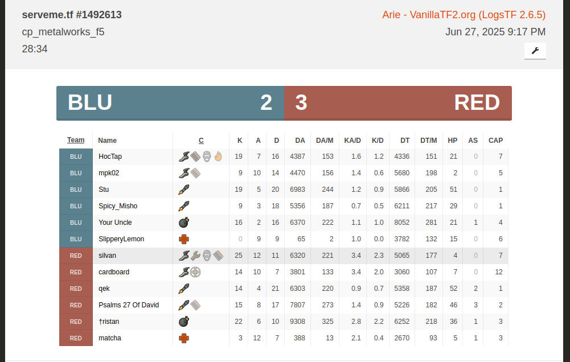
Task: Click player name mpk02
Action: point(109,173)
